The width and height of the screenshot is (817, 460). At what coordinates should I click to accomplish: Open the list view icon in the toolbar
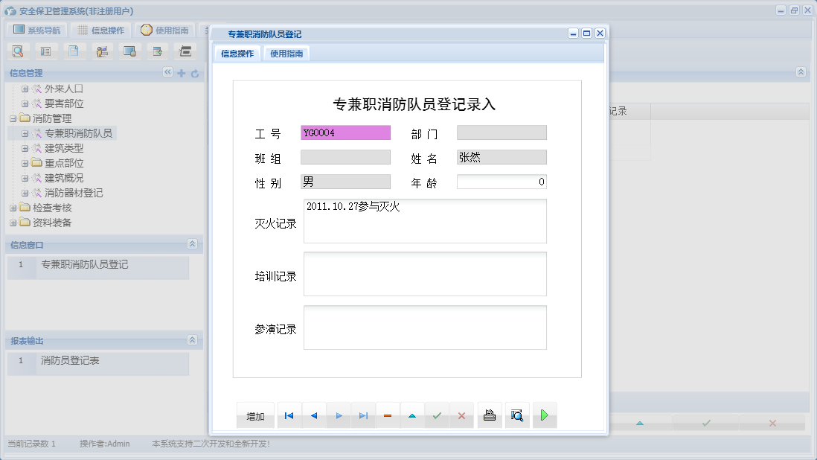pos(45,51)
